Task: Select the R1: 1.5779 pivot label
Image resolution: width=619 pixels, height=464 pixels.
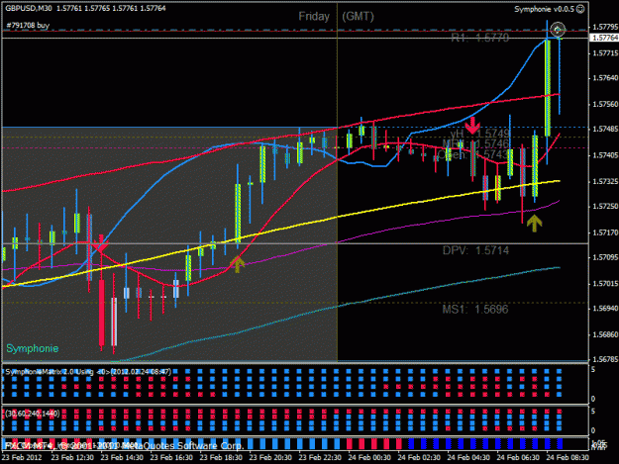Action: pyautogui.click(x=480, y=38)
